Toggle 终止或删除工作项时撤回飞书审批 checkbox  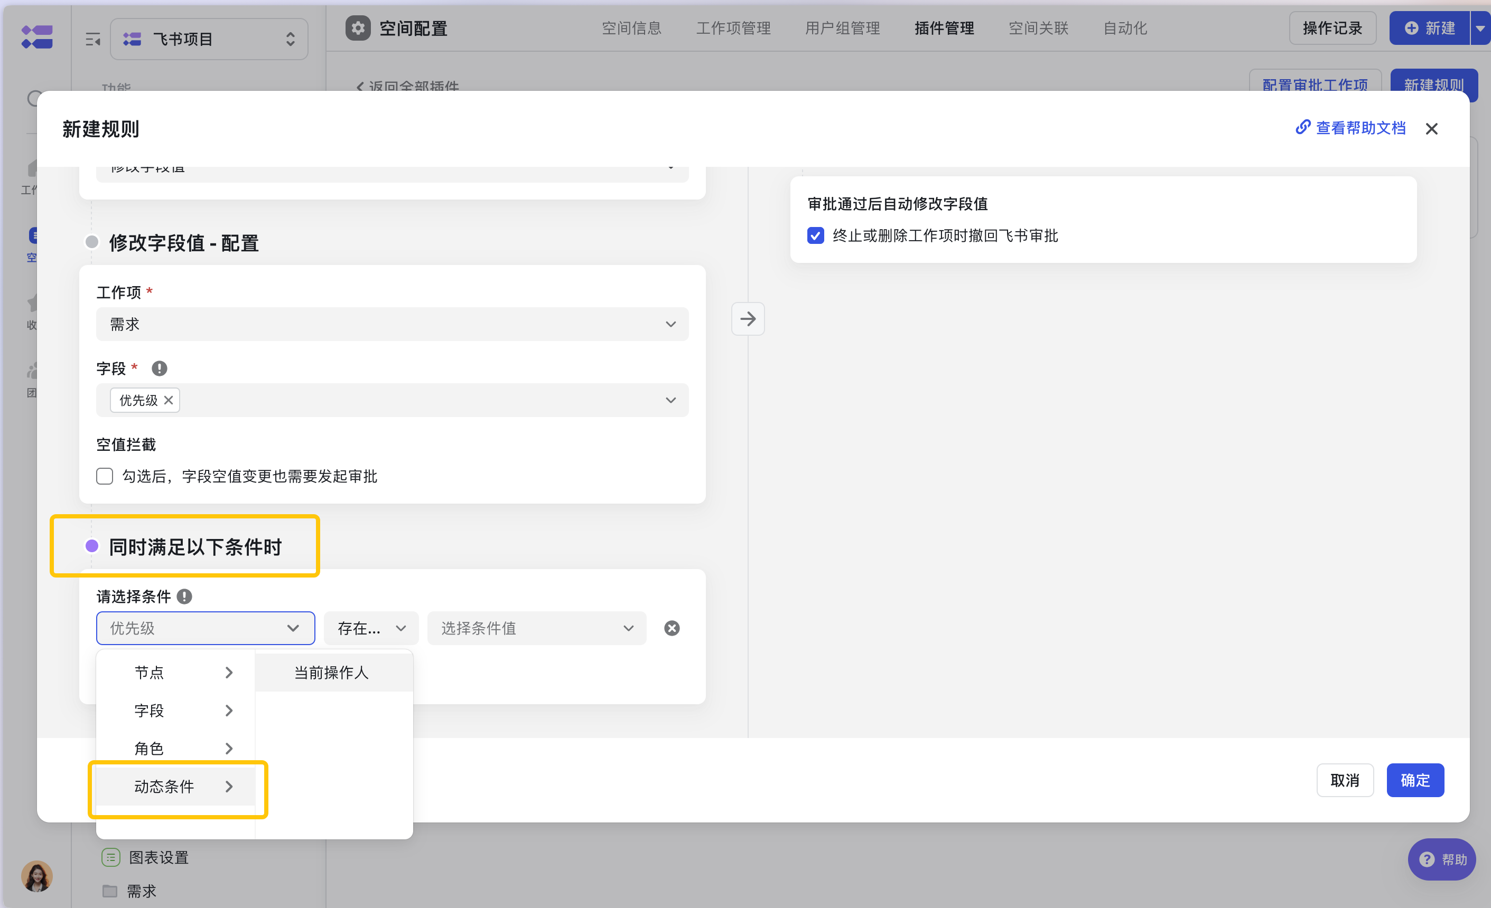pos(815,236)
